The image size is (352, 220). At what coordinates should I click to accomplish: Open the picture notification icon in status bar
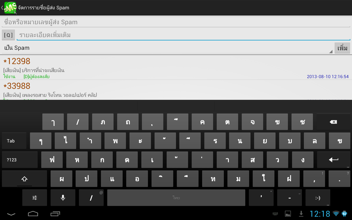[288, 214]
